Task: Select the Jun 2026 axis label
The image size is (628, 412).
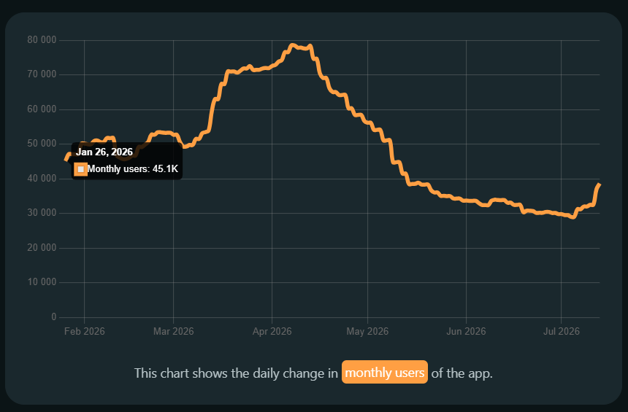Action: click(466, 331)
